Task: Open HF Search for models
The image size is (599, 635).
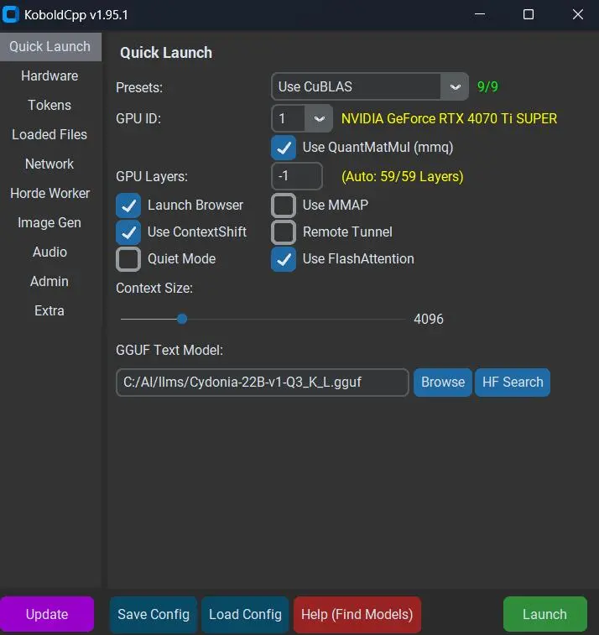Action: pos(513,383)
